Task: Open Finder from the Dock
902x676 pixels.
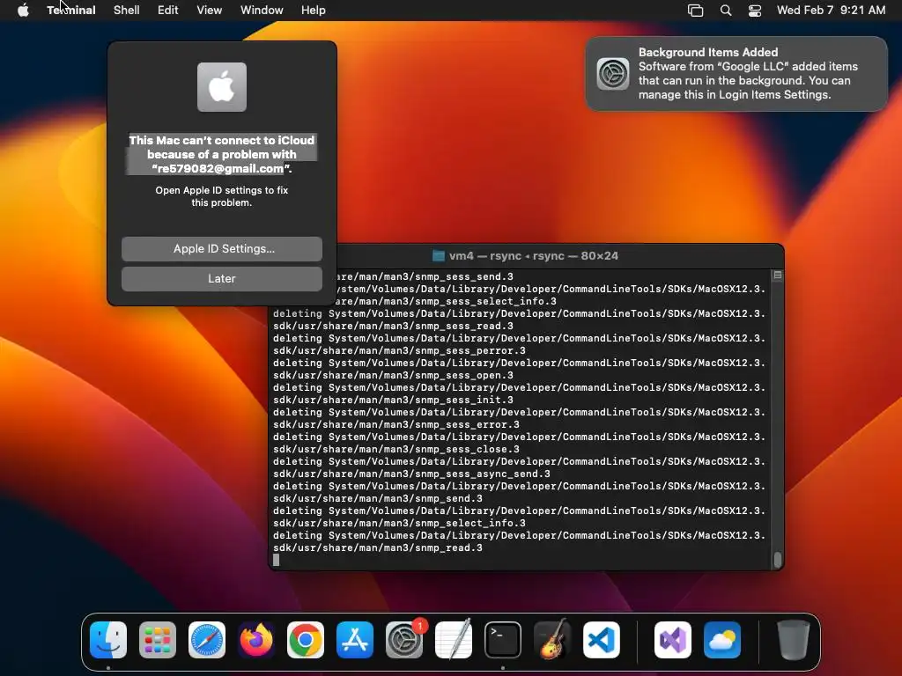Action: pyautogui.click(x=108, y=640)
